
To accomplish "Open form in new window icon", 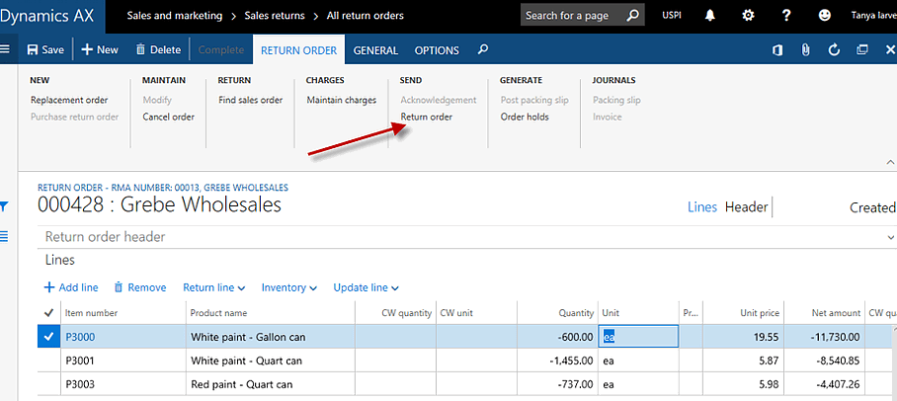I will coord(862,49).
